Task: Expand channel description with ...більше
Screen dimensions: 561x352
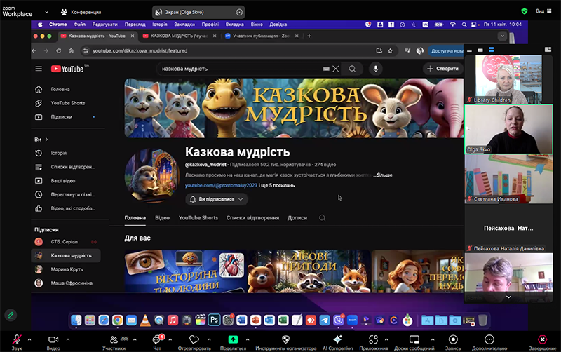Action: (383, 175)
